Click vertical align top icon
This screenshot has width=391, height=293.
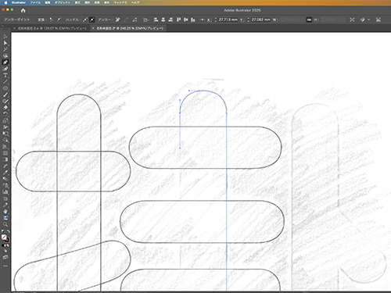tap(178, 20)
